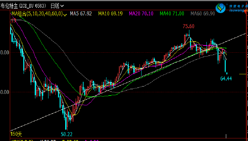
Task: Click the 150天 range label
Action: click(x=16, y=134)
